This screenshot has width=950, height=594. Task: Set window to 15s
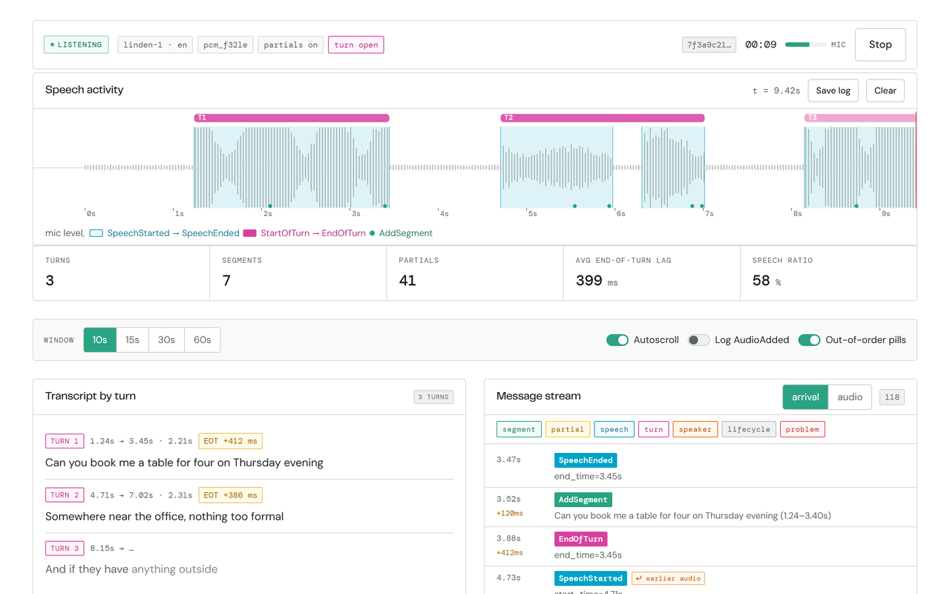click(x=132, y=340)
